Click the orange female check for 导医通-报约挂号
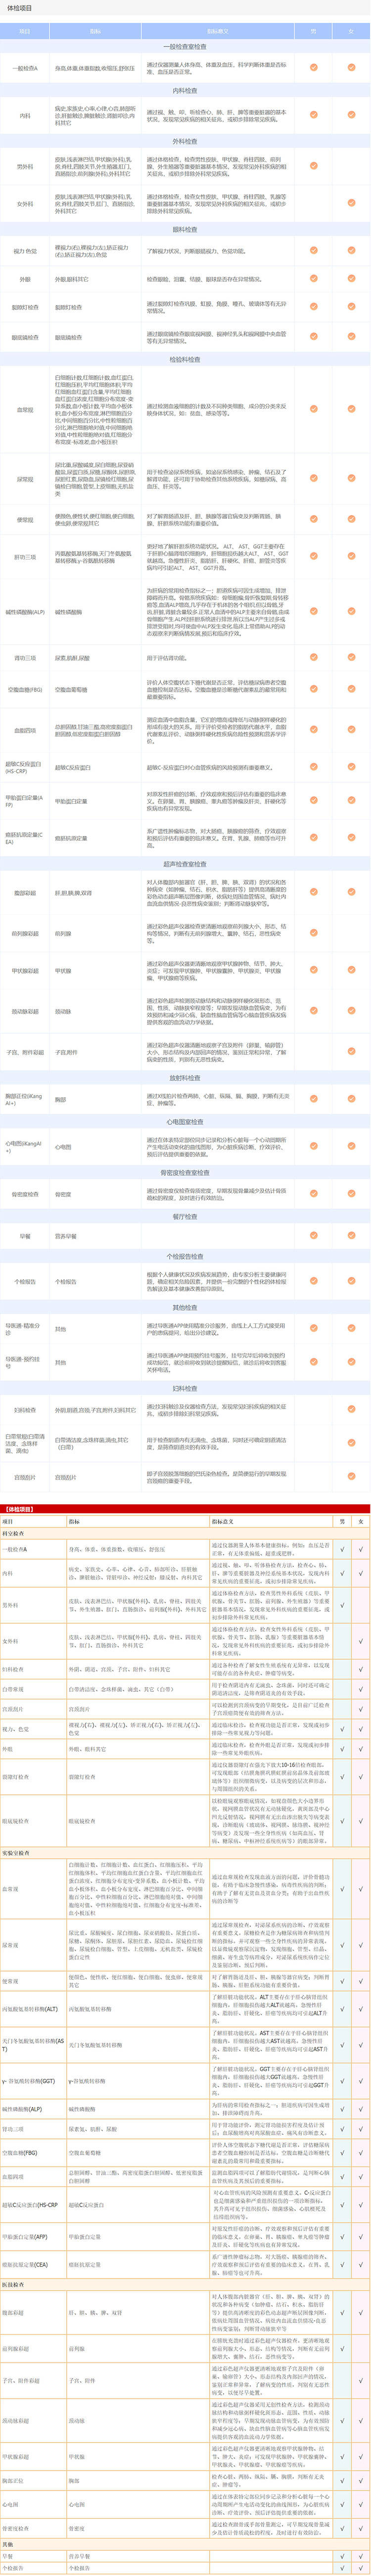This screenshot has width=371, height=2576. coord(351,1362)
